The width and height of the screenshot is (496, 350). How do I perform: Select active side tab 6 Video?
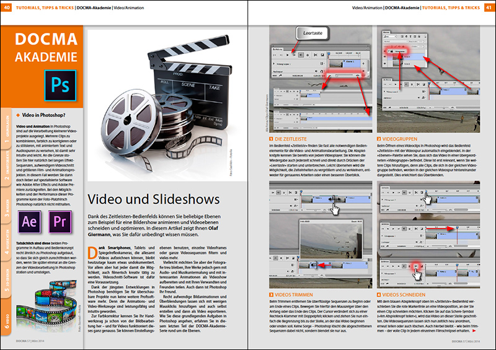point(6,317)
